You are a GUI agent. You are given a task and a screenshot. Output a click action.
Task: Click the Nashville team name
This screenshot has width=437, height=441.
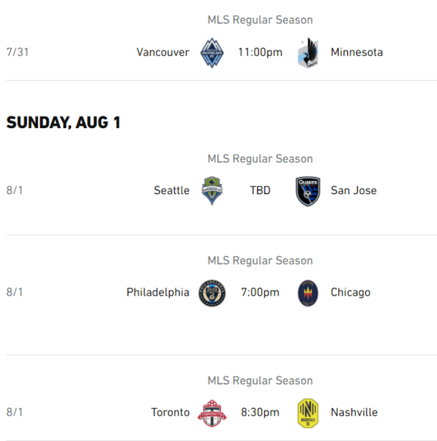coord(354,413)
